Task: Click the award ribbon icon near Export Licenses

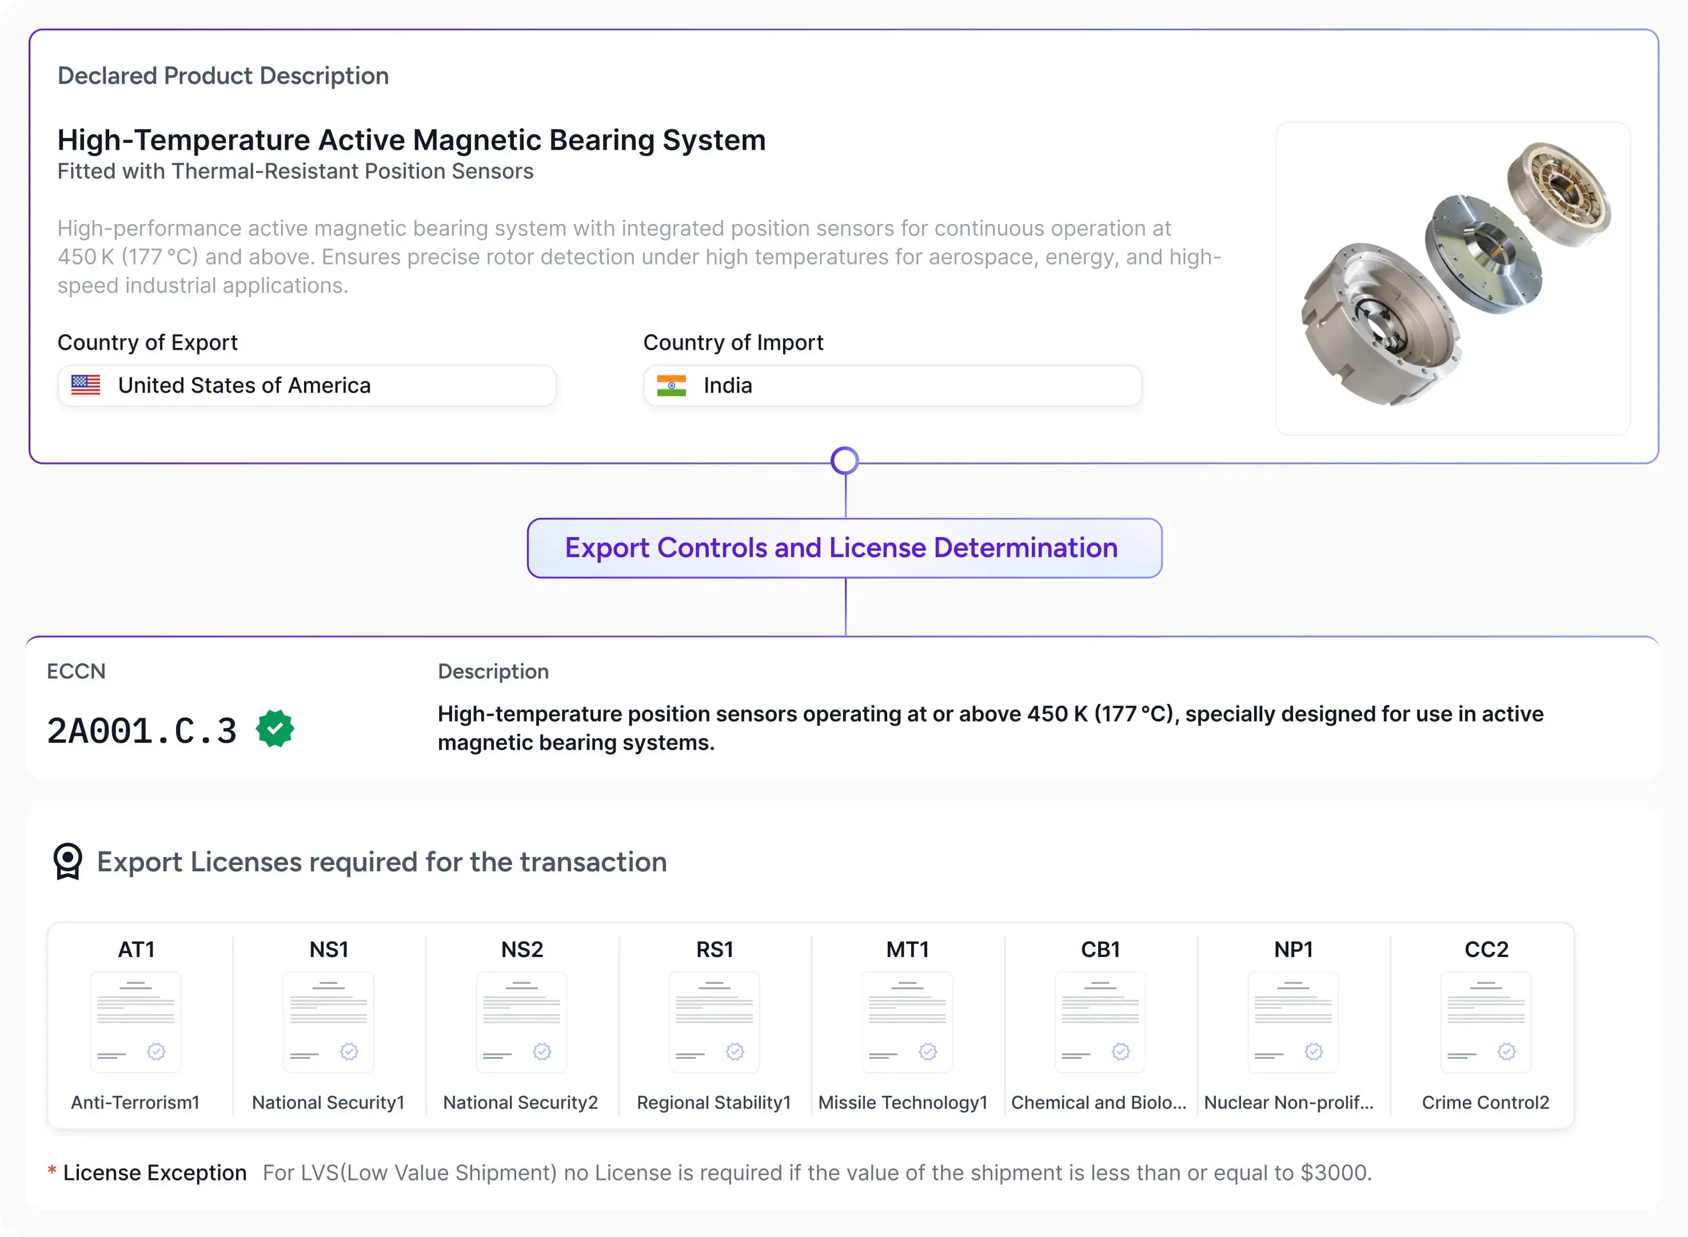Action: [x=67, y=861]
